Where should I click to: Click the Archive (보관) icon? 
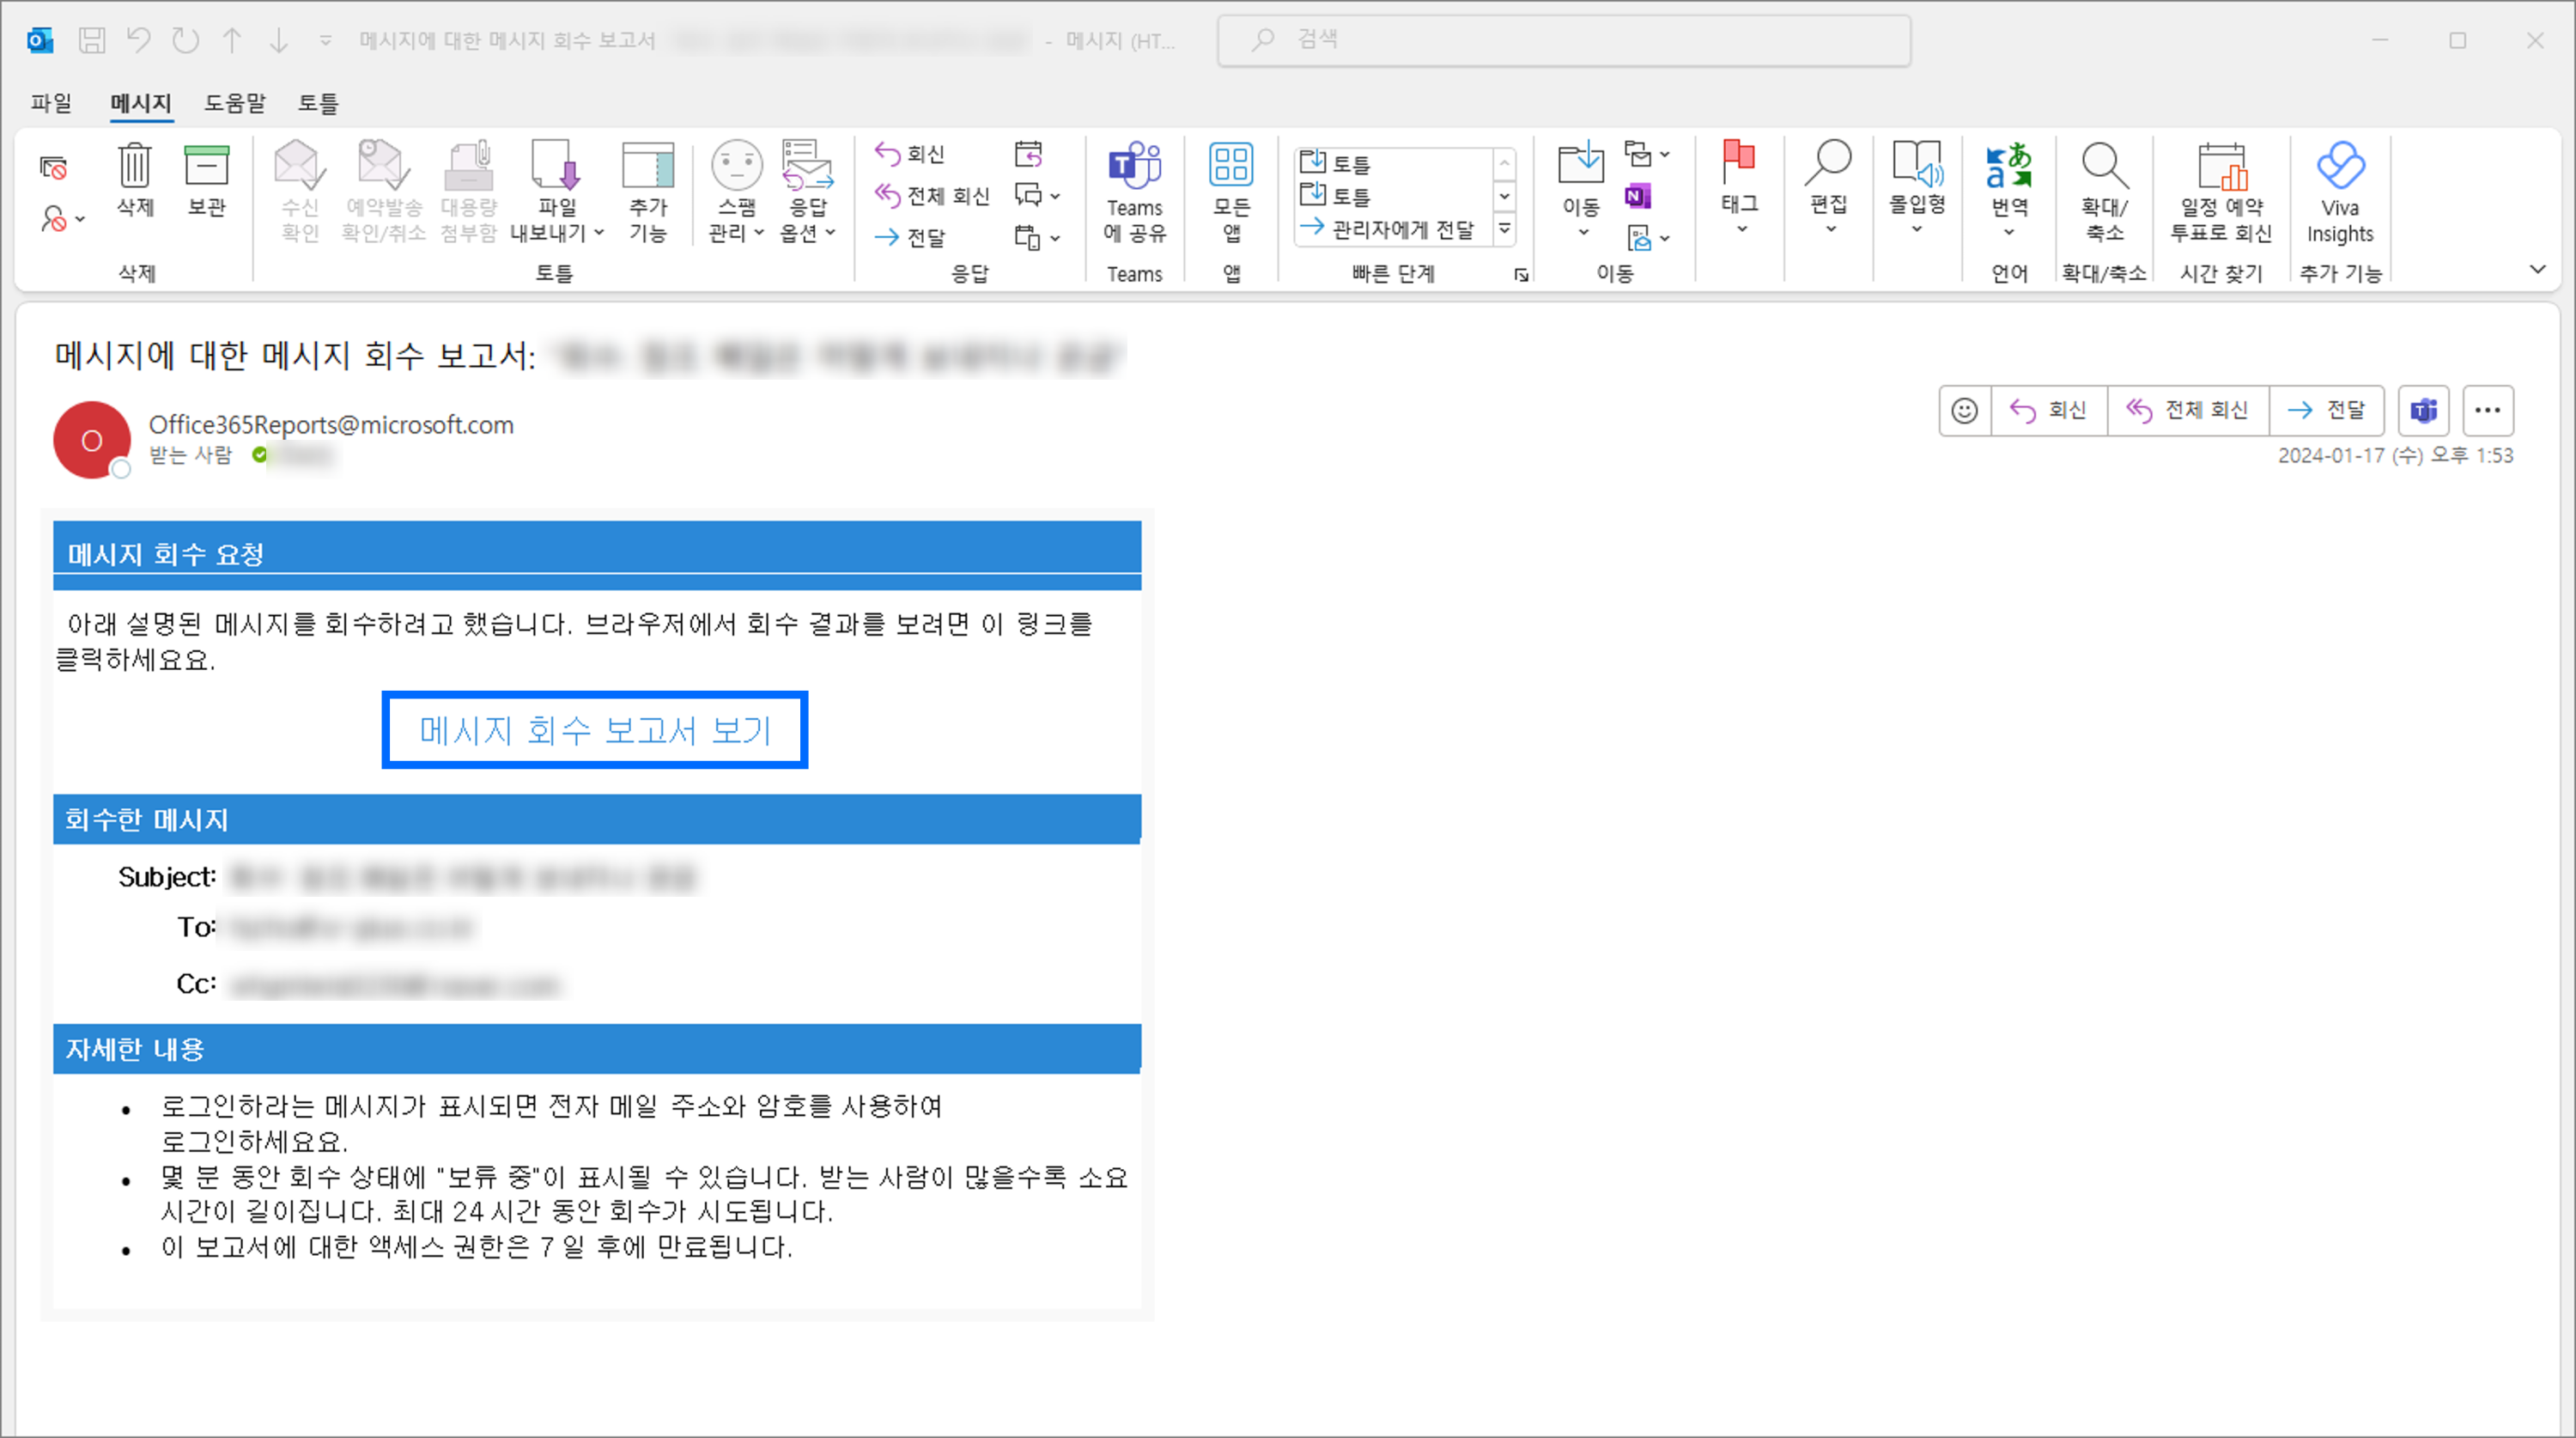(206, 166)
